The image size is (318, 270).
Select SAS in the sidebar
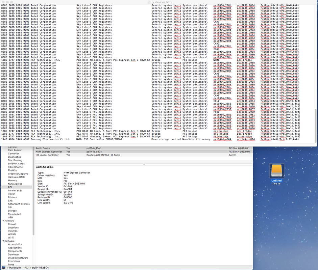10,200
